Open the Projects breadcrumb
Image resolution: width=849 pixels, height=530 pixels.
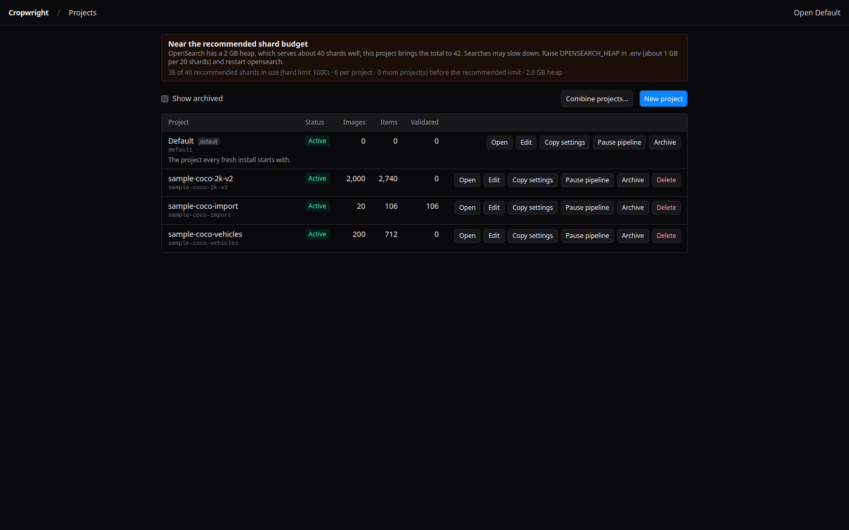point(83,13)
